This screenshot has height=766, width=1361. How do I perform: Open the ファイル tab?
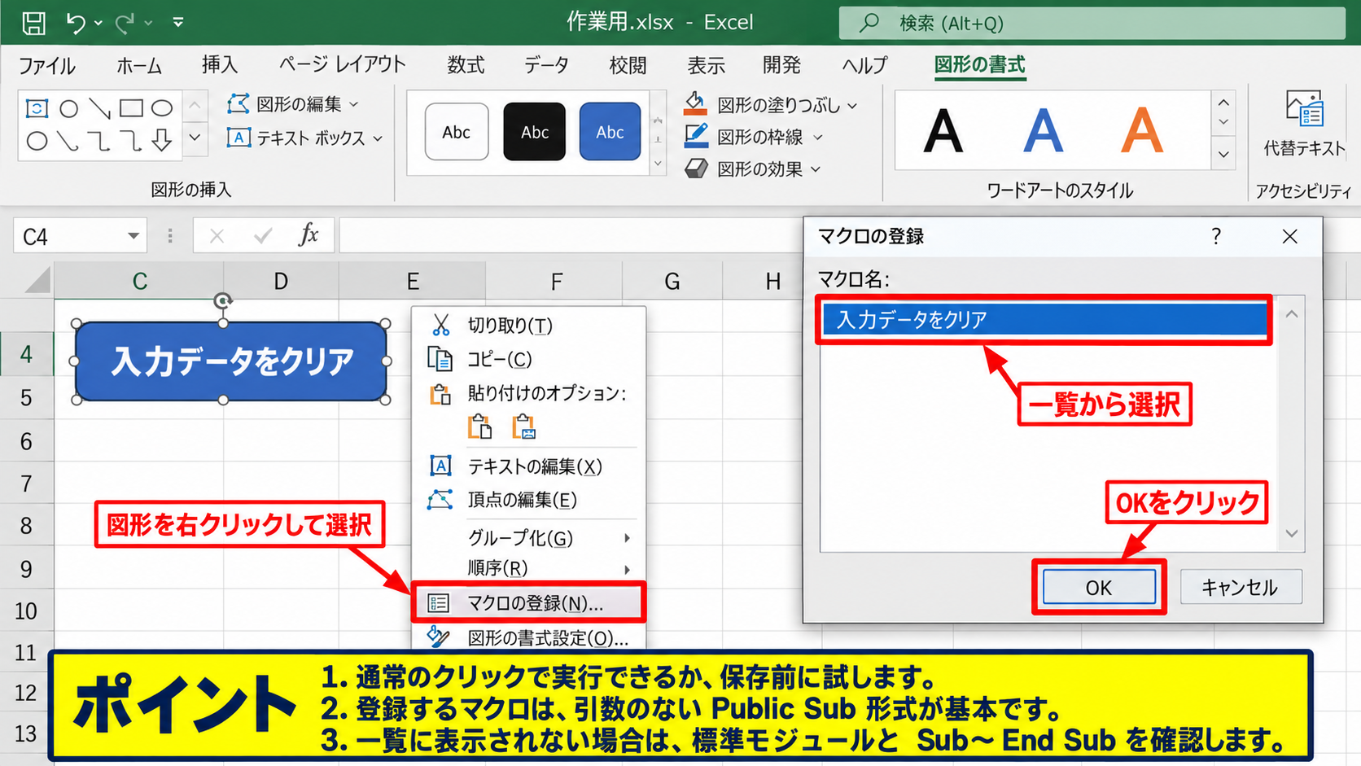(x=47, y=65)
